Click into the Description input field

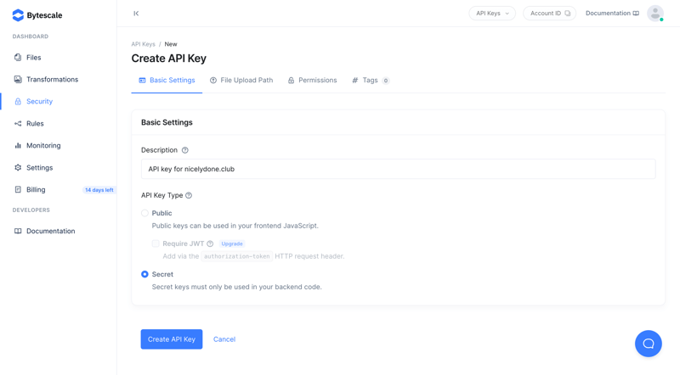point(398,169)
